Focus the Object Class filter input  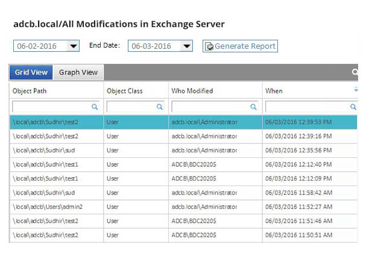click(136, 107)
